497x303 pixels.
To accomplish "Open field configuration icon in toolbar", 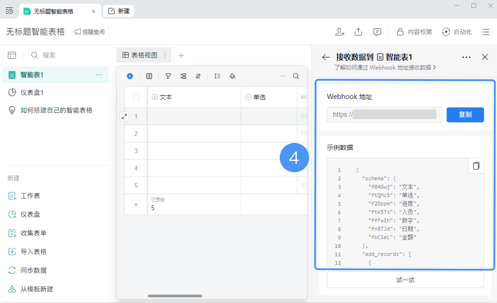I will (x=149, y=76).
